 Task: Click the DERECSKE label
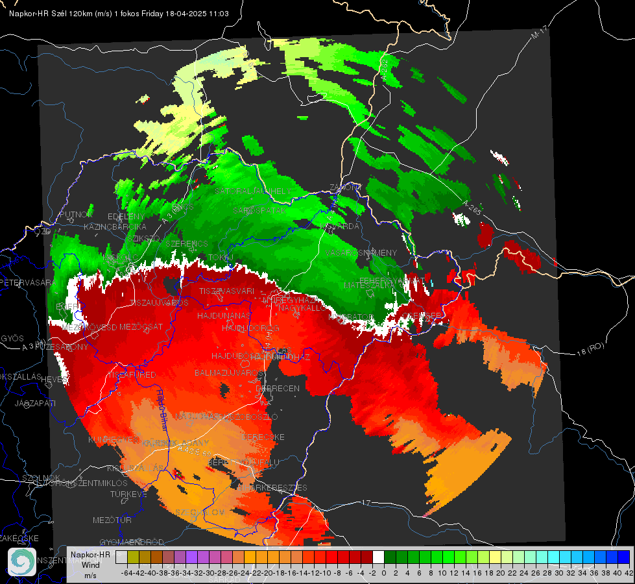[x=263, y=437]
